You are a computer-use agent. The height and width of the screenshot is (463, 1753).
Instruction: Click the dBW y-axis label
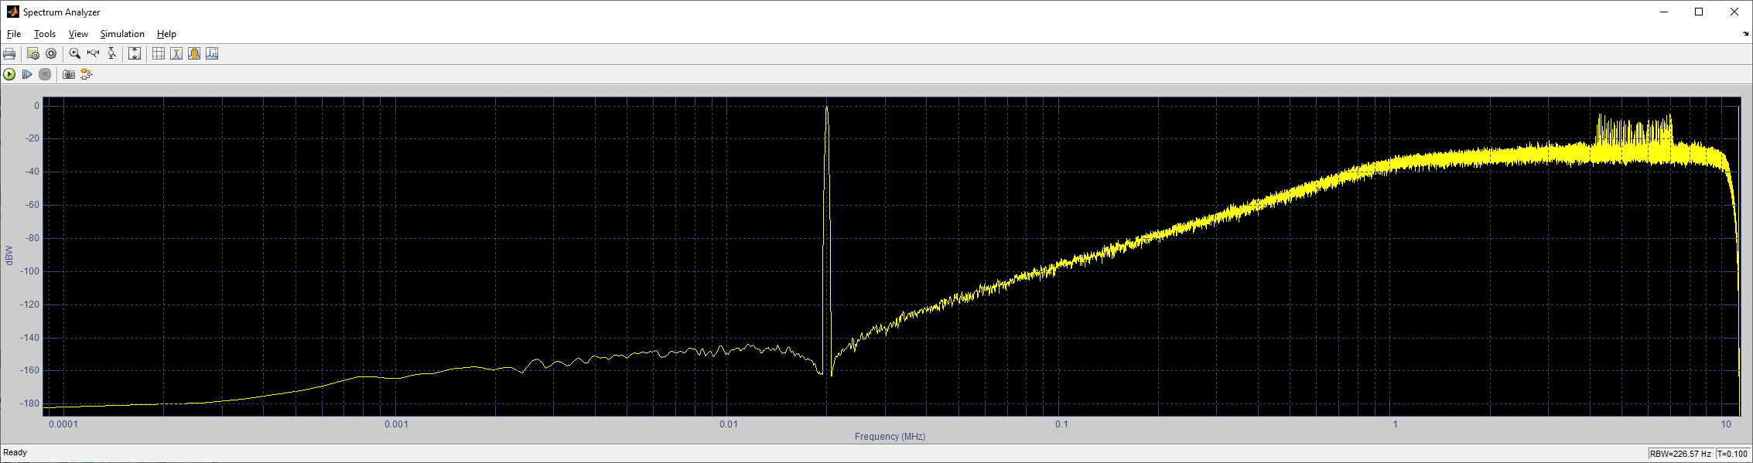(9, 255)
